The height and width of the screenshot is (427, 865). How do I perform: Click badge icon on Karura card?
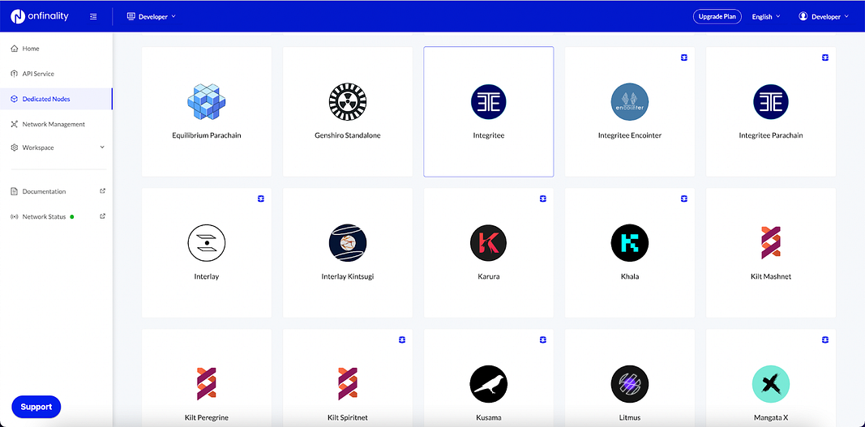543,199
